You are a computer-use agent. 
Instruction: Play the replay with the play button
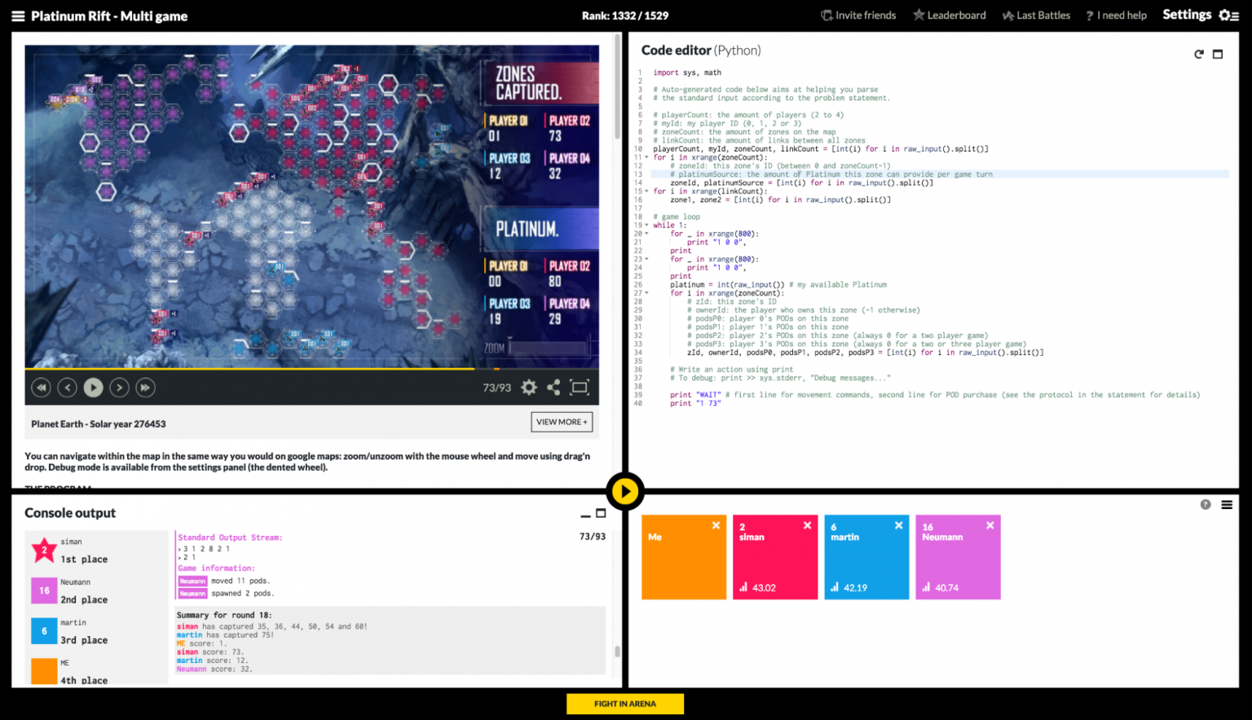click(x=93, y=387)
